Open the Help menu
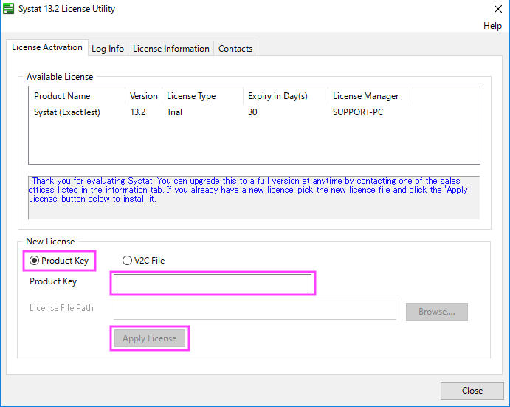 tap(492, 26)
